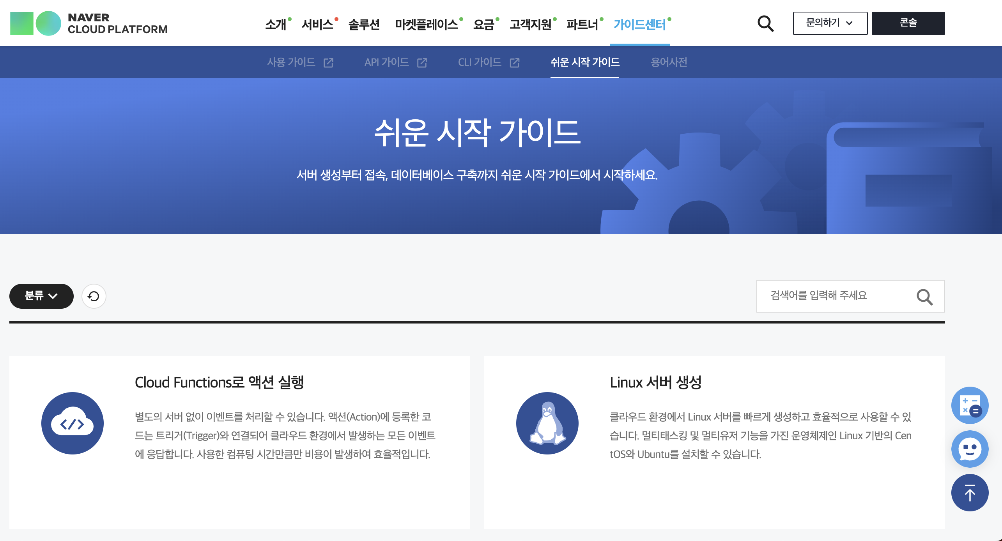The height and width of the screenshot is (541, 1002).
Task: Click the Cloud Functions code cloud icon
Action: pyautogui.click(x=73, y=423)
